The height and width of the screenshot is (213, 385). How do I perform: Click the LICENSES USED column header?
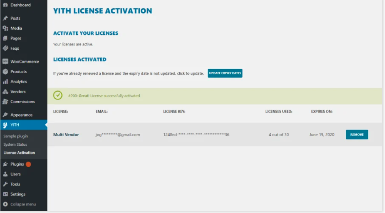[x=279, y=111]
